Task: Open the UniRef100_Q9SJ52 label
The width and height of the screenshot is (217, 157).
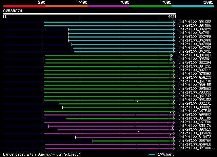Action: (195, 100)
